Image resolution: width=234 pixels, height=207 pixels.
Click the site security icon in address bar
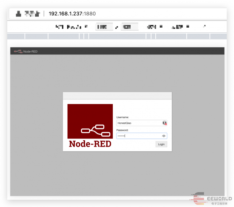click(x=18, y=14)
